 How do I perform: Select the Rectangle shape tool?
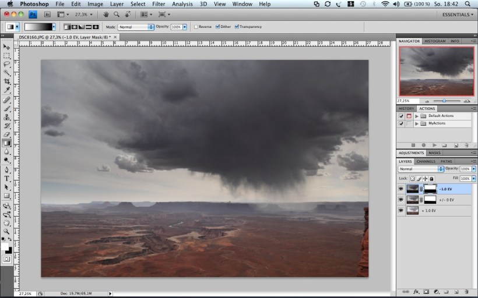click(x=6, y=196)
